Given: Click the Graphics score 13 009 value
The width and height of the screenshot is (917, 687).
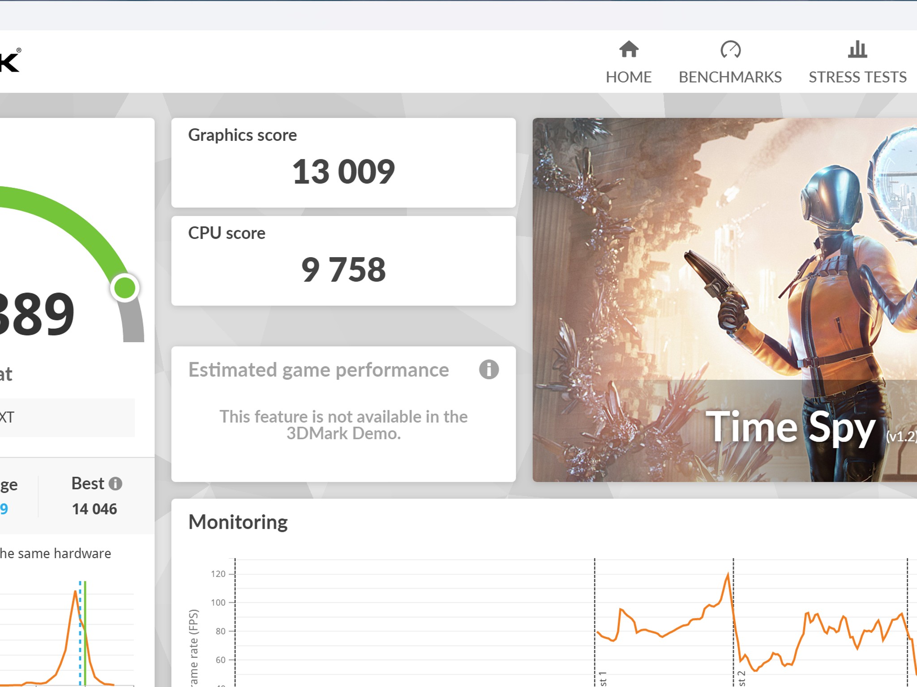Looking at the screenshot, I should 343,172.
